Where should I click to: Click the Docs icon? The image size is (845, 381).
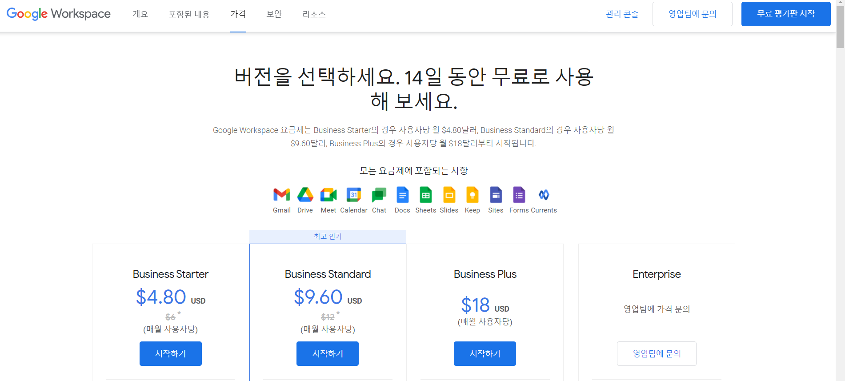point(402,195)
